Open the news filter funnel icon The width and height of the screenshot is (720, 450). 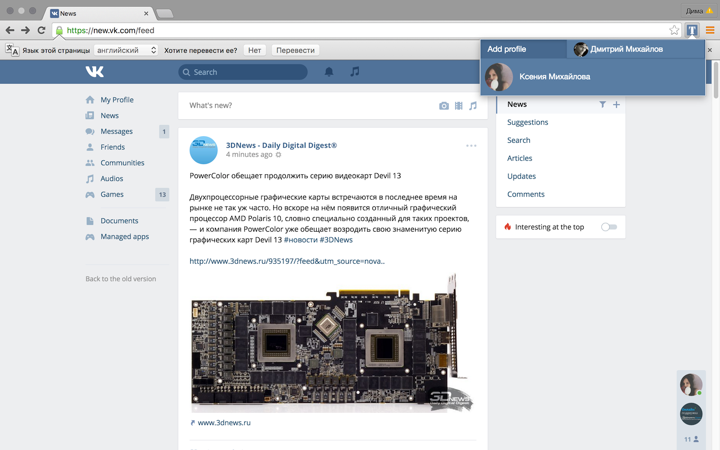(602, 104)
